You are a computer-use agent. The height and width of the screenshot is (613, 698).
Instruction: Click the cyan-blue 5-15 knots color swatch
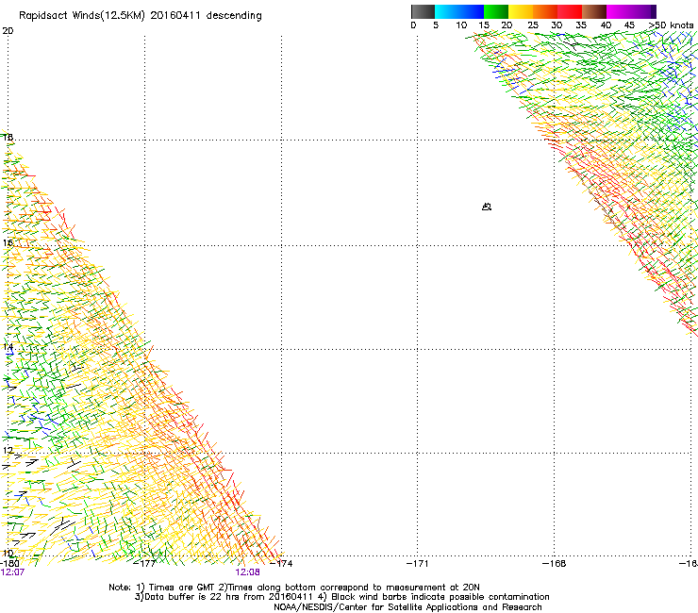point(459,11)
